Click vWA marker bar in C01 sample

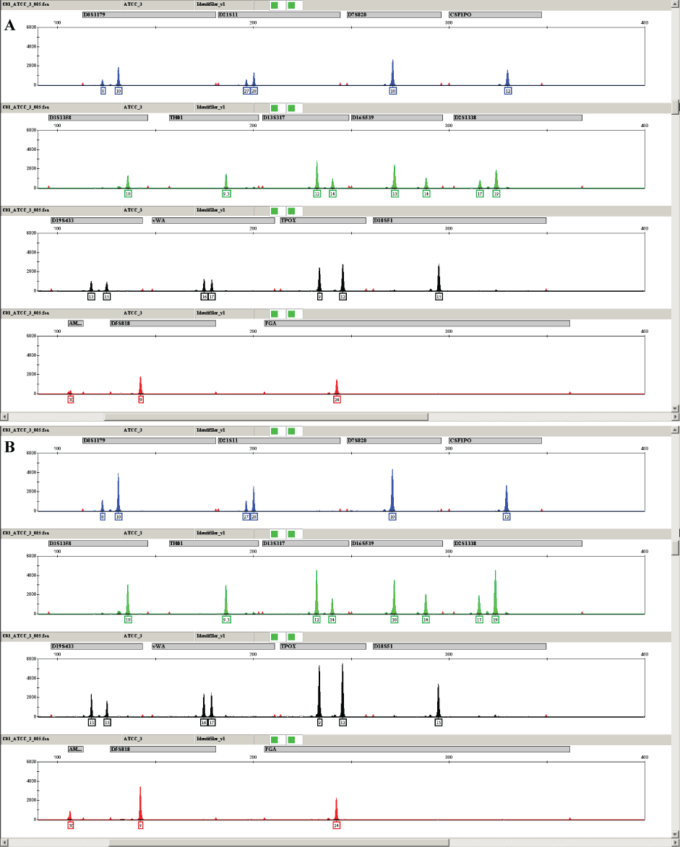pos(213,220)
